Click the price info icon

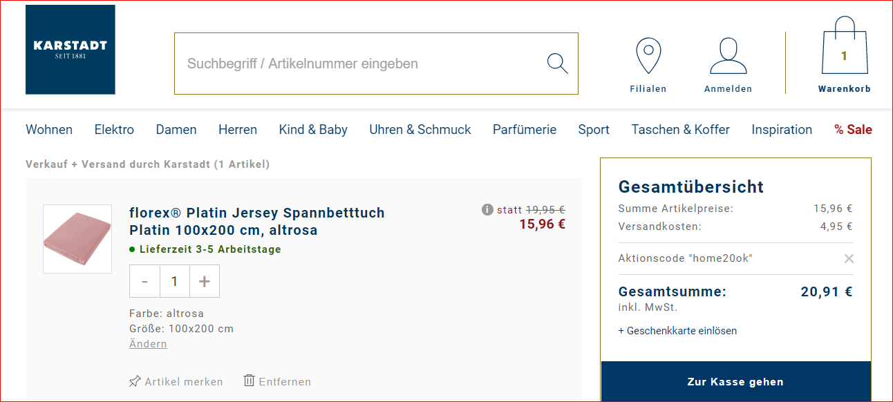tap(487, 209)
